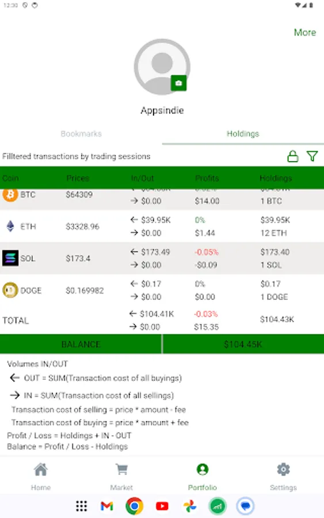The height and width of the screenshot is (518, 324).
Task: Tap the 1 DOGE holdings amount
Action: [274, 297]
